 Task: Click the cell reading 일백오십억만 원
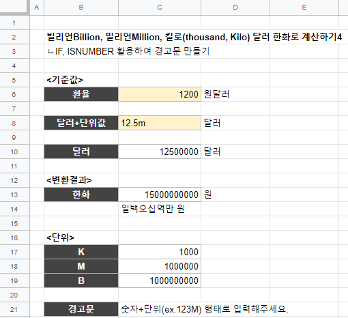153,209
